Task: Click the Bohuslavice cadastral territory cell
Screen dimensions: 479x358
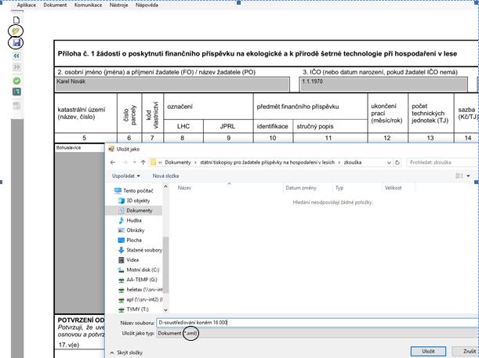Action: tap(80, 148)
